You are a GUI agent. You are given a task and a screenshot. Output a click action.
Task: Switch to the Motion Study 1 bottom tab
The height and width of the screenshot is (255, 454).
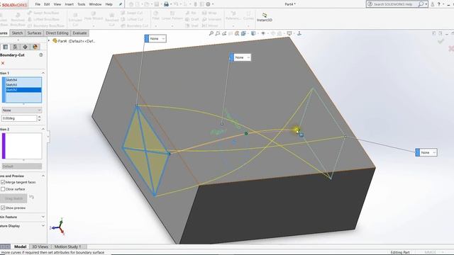[x=67, y=246]
